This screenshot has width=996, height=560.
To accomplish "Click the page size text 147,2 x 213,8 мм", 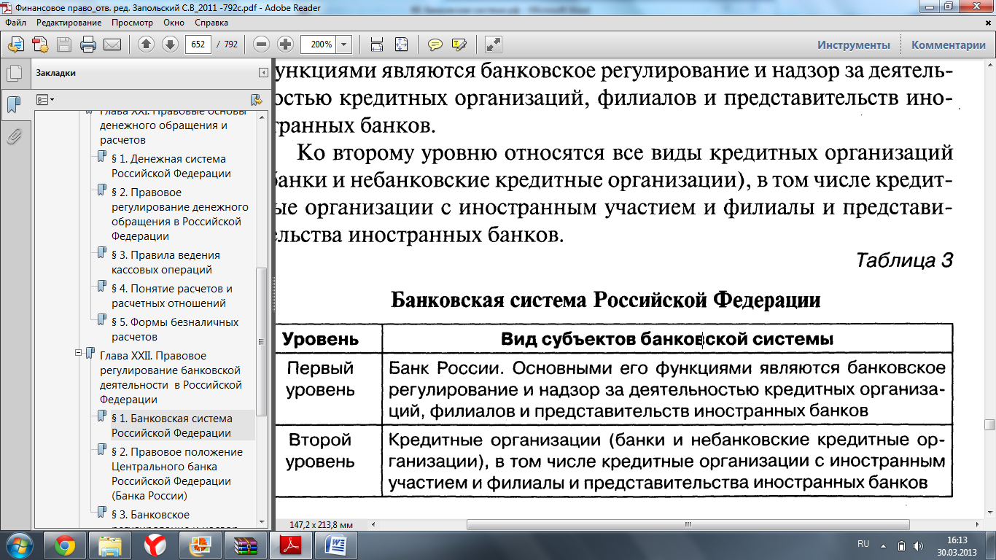I will click(x=321, y=525).
